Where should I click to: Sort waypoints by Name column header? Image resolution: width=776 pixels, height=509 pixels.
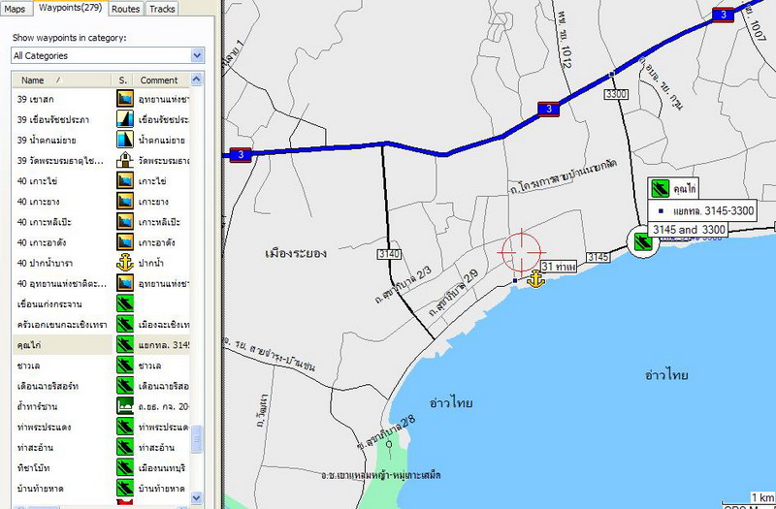[x=62, y=80]
